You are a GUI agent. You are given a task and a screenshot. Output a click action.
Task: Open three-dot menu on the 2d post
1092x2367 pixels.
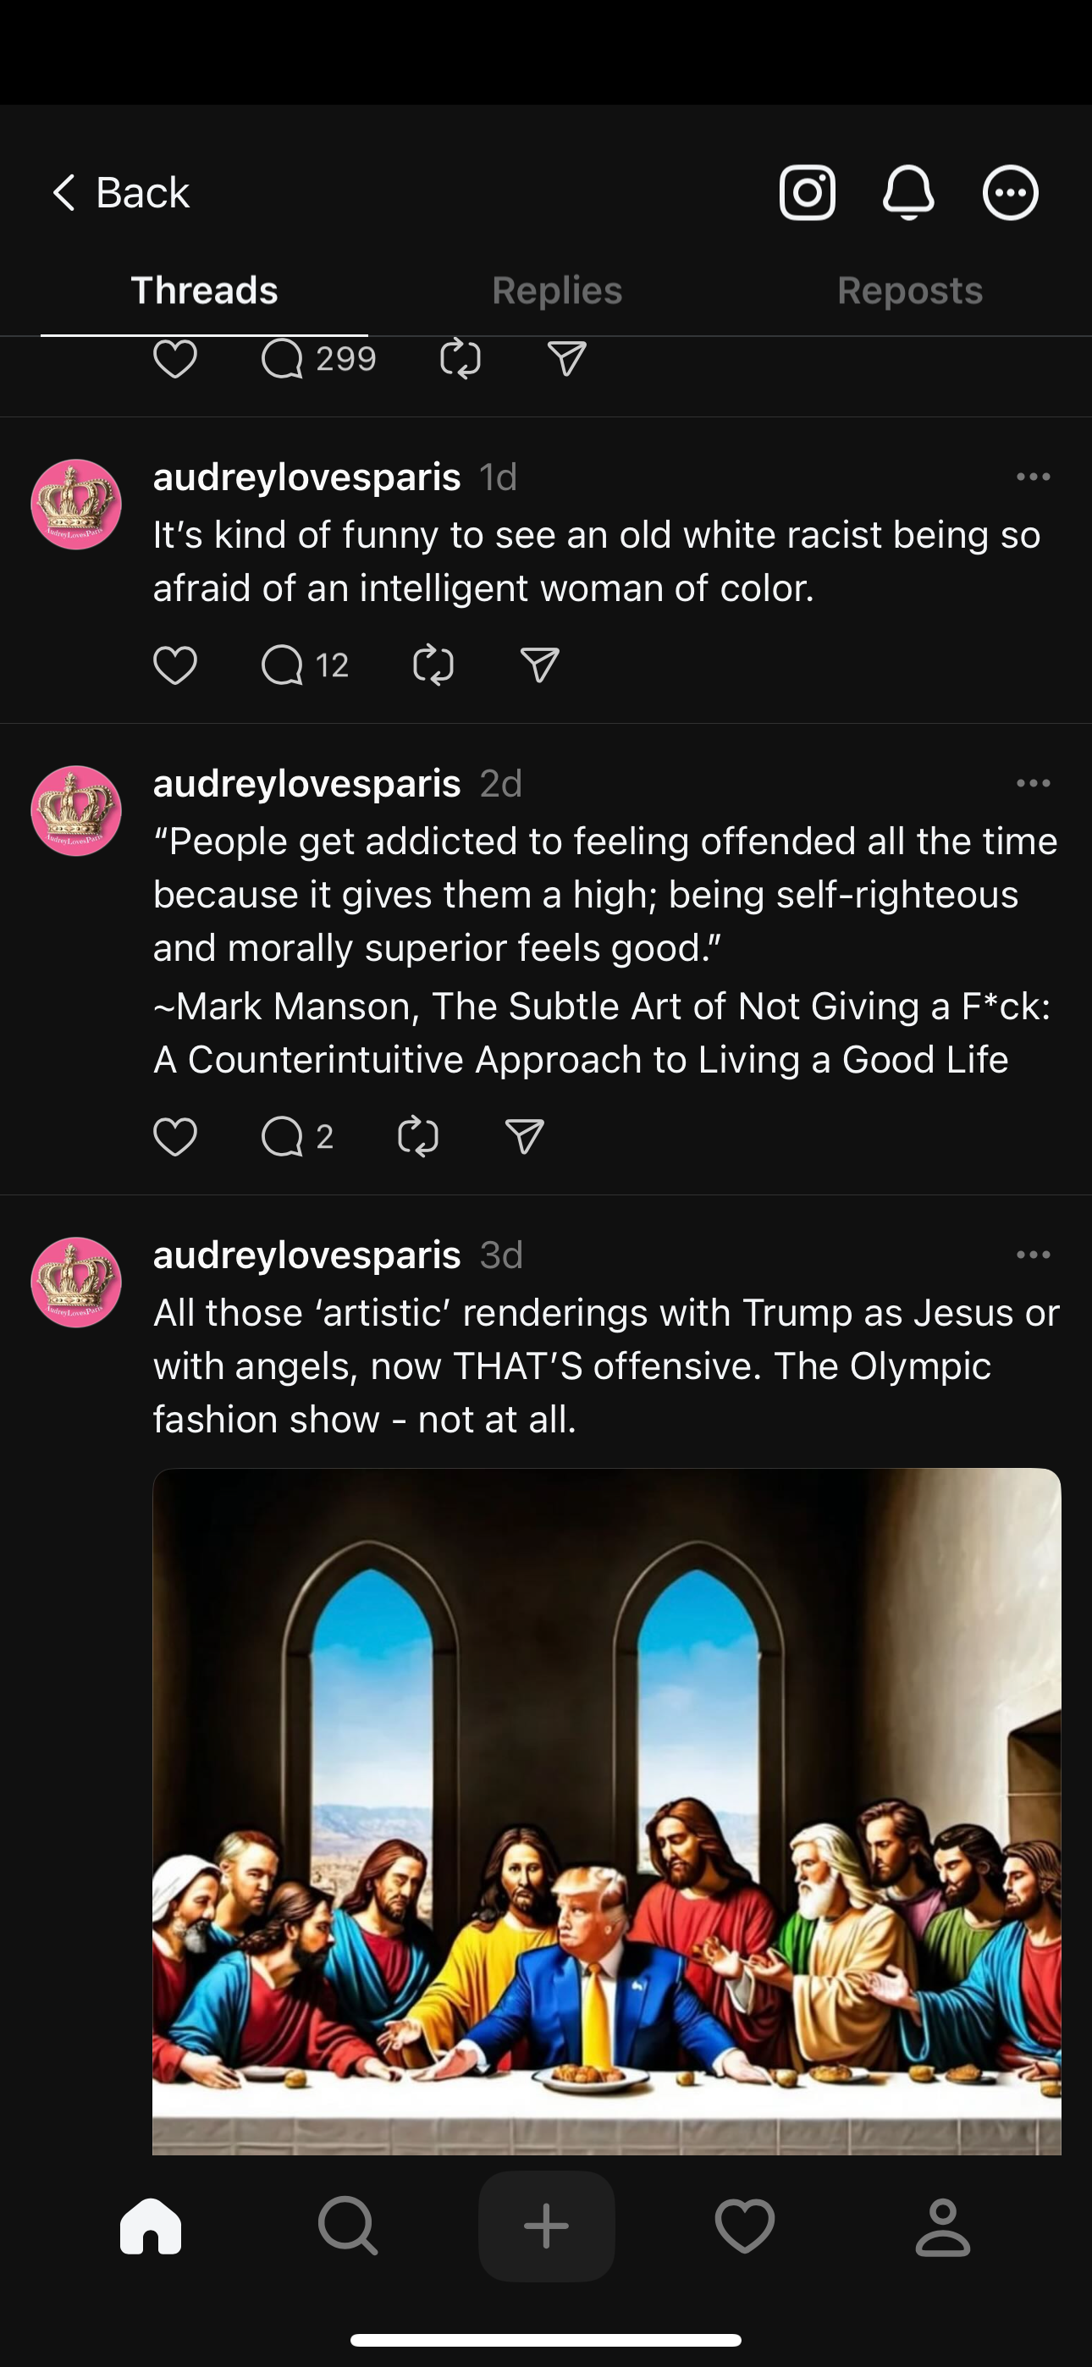[1034, 783]
